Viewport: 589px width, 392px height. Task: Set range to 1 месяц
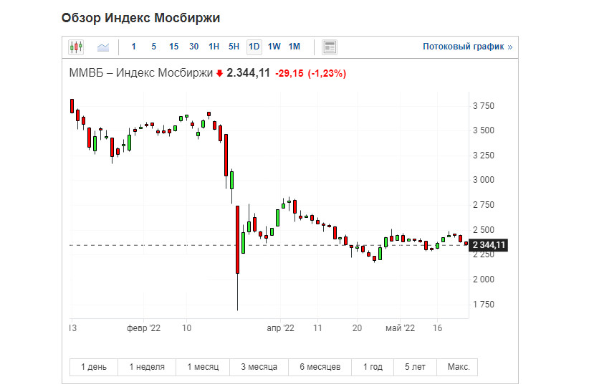(203, 367)
